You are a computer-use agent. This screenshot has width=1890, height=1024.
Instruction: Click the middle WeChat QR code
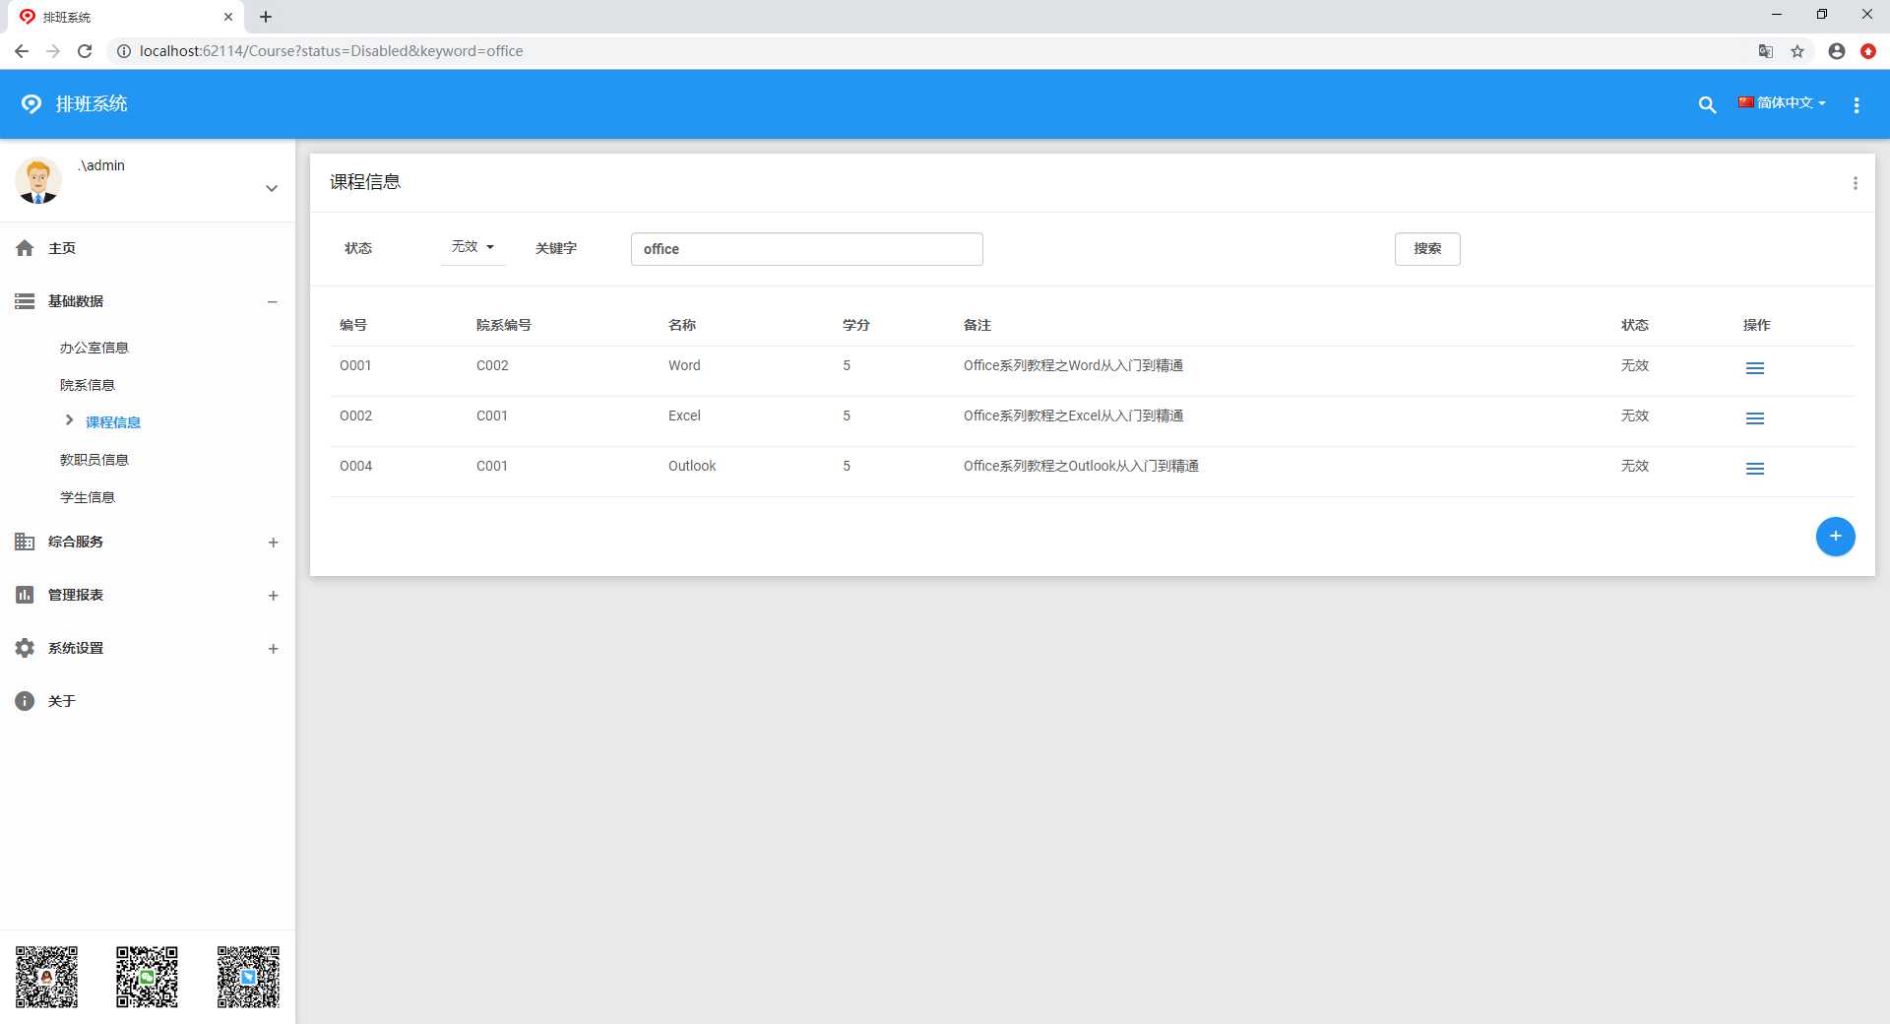pos(148,977)
